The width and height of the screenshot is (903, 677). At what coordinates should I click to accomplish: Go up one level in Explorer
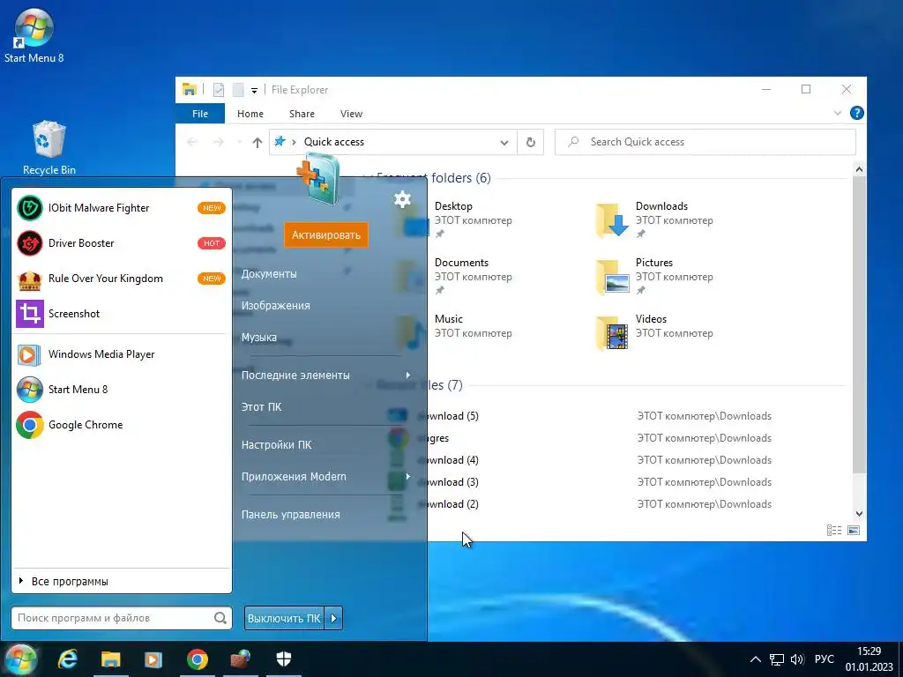(x=257, y=142)
